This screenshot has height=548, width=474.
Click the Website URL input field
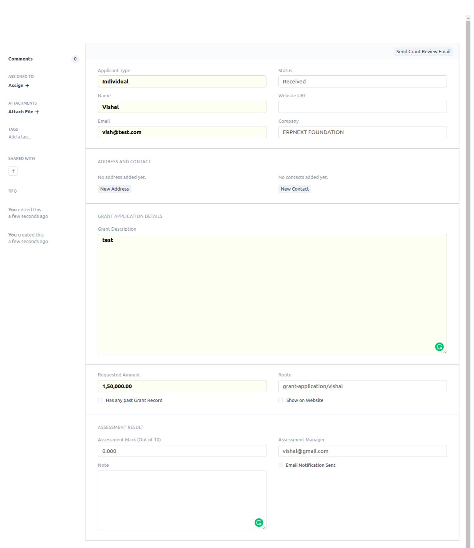pyautogui.click(x=362, y=107)
